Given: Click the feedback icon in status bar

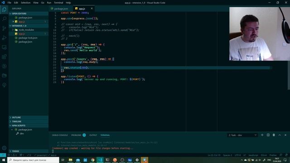Looking at the screenshot, I should click(x=281, y=155).
